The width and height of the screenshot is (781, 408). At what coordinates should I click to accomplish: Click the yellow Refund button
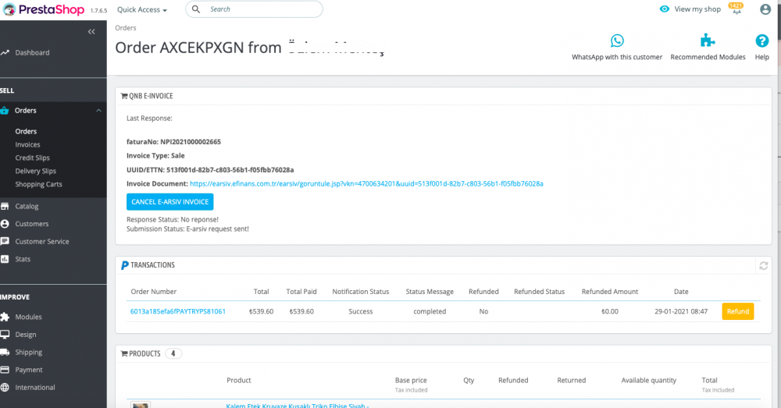point(738,311)
